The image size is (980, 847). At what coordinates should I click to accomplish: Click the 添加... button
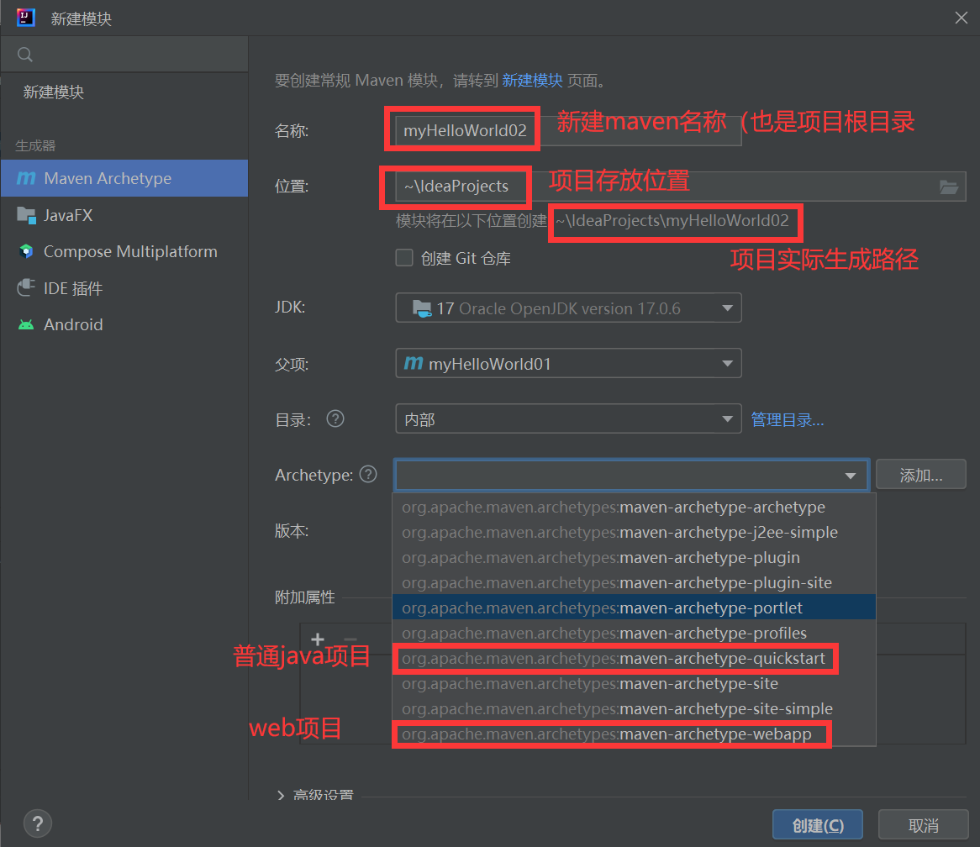tap(920, 475)
